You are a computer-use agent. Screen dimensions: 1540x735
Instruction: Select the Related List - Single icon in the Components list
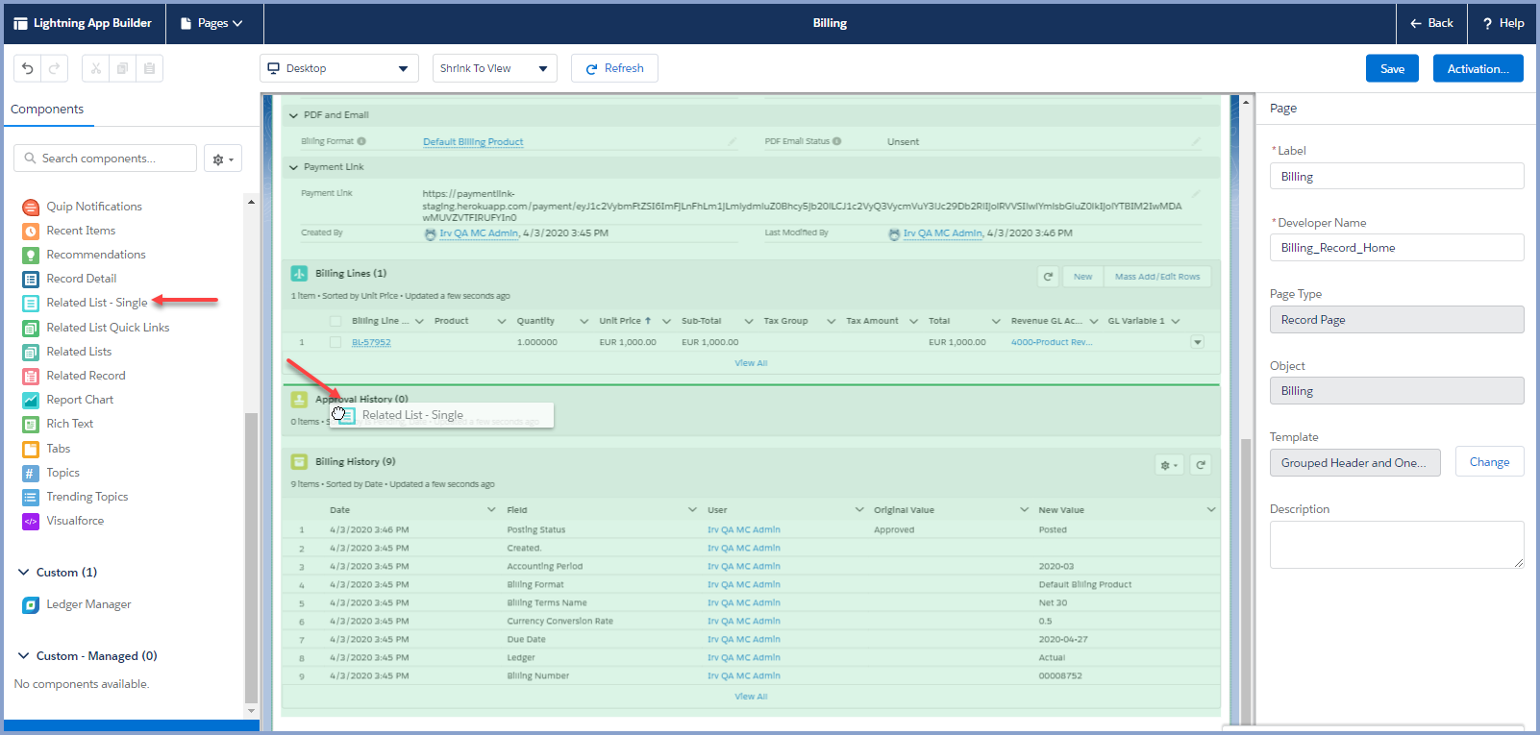pos(31,303)
